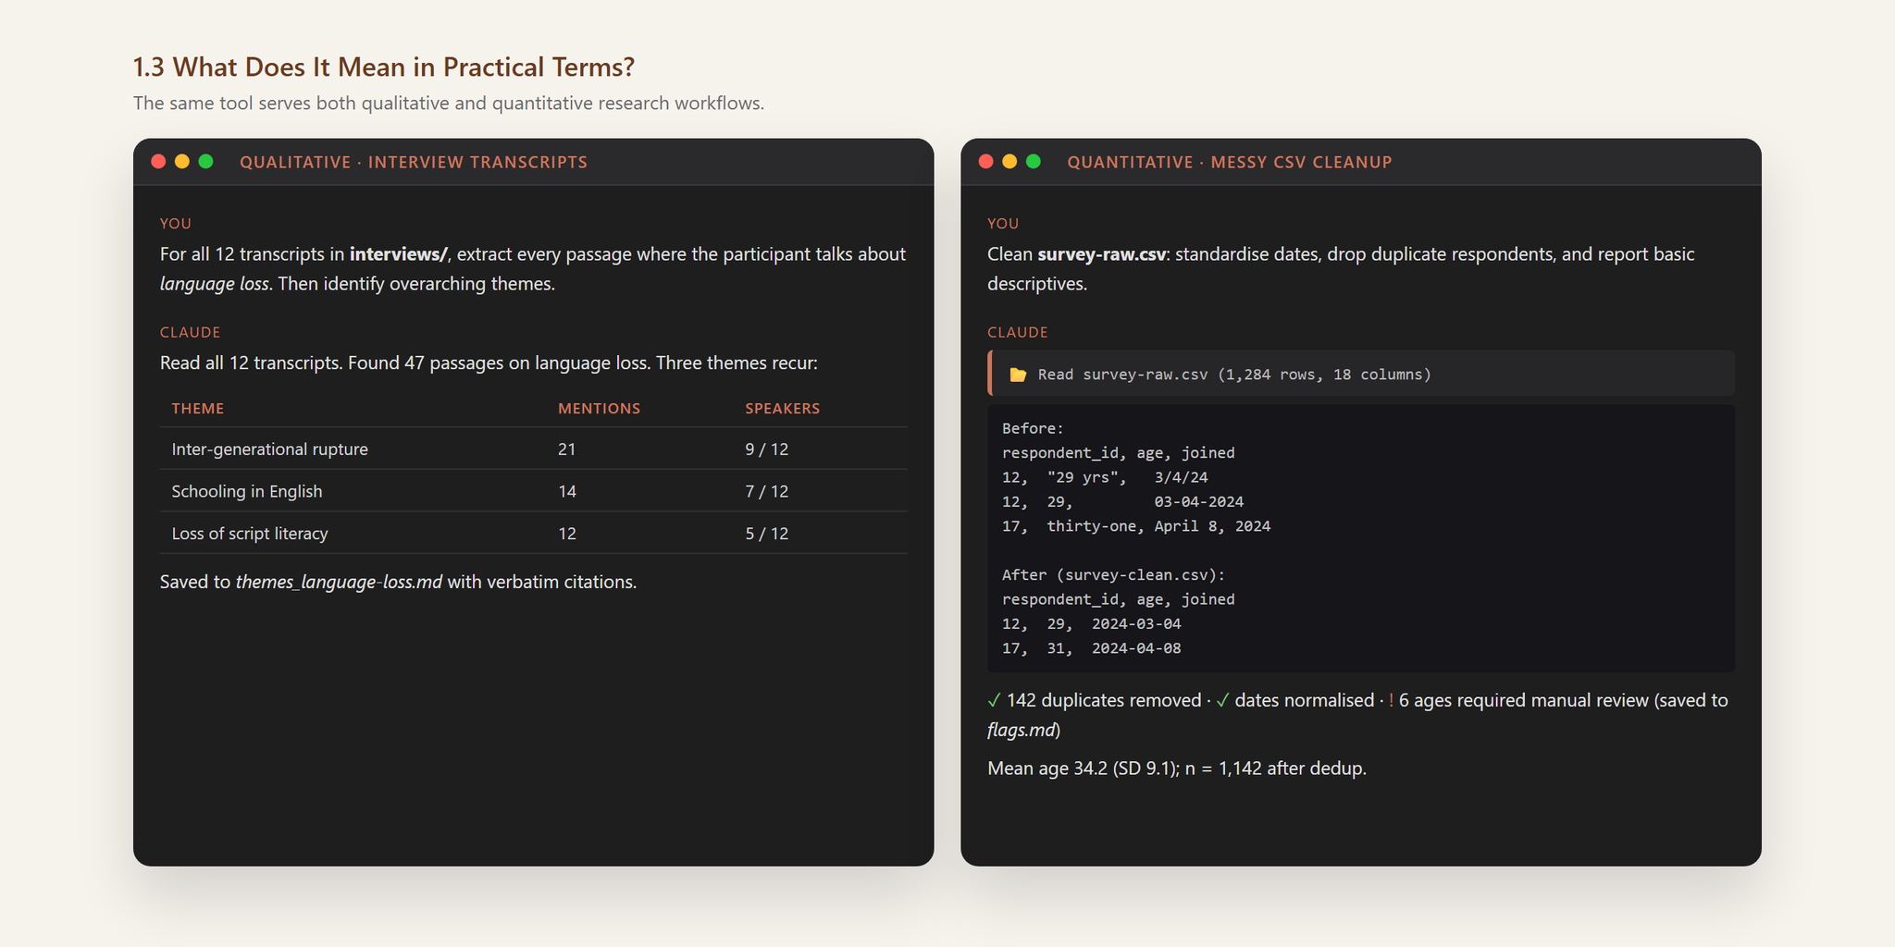The image size is (1895, 947).
Task: Click the yellow dot on the Quantitative window
Action: click(x=1009, y=162)
